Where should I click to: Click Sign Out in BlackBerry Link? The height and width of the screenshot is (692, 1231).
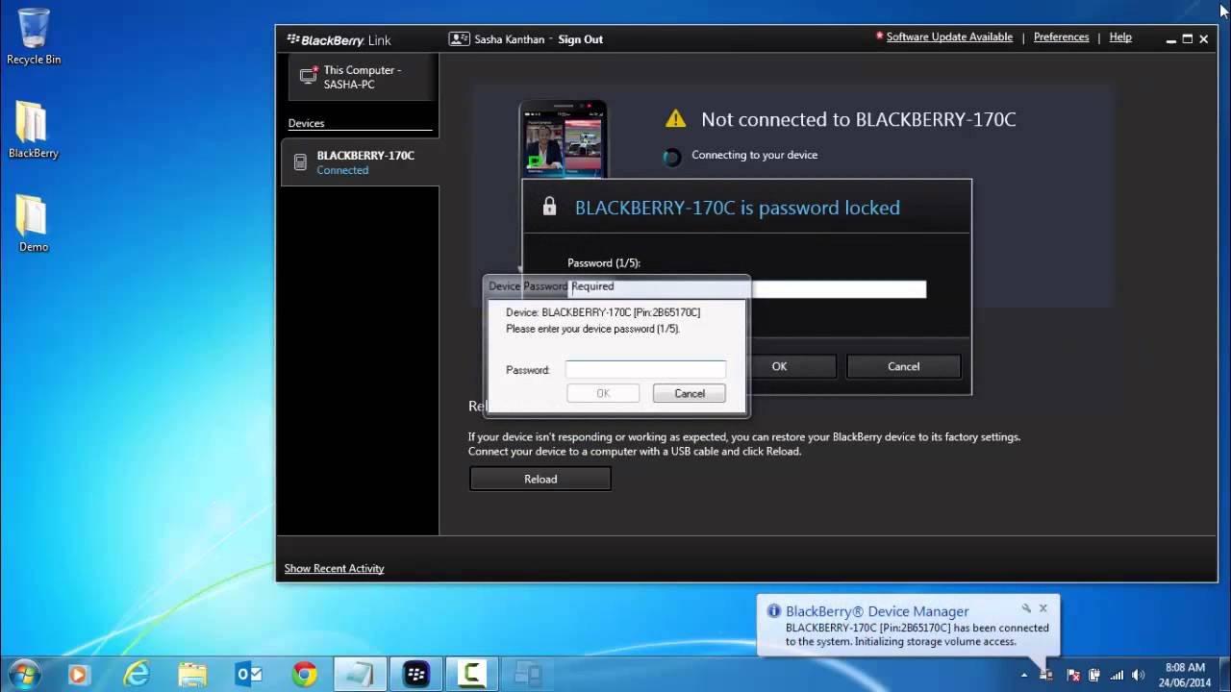(x=581, y=39)
